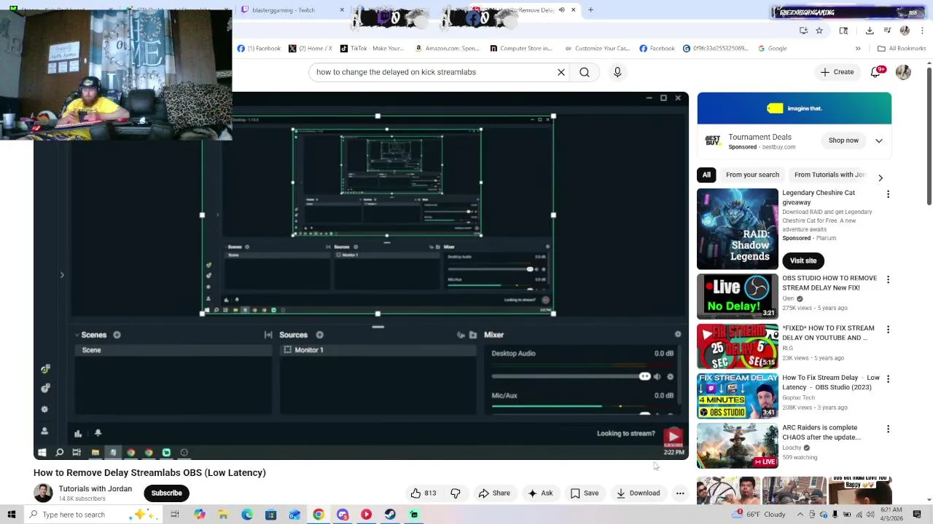Open Steam from the taskbar
The width and height of the screenshot is (933, 524).
click(x=390, y=515)
